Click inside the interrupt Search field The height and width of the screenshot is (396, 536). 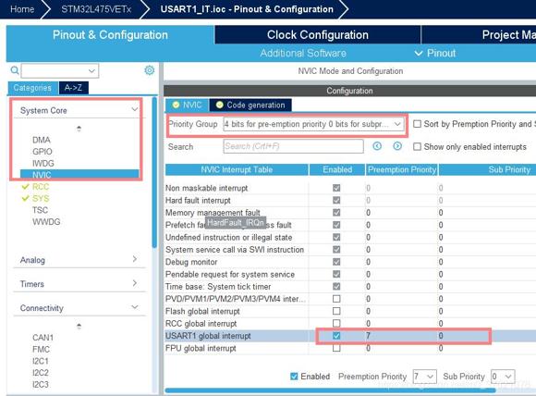click(293, 146)
